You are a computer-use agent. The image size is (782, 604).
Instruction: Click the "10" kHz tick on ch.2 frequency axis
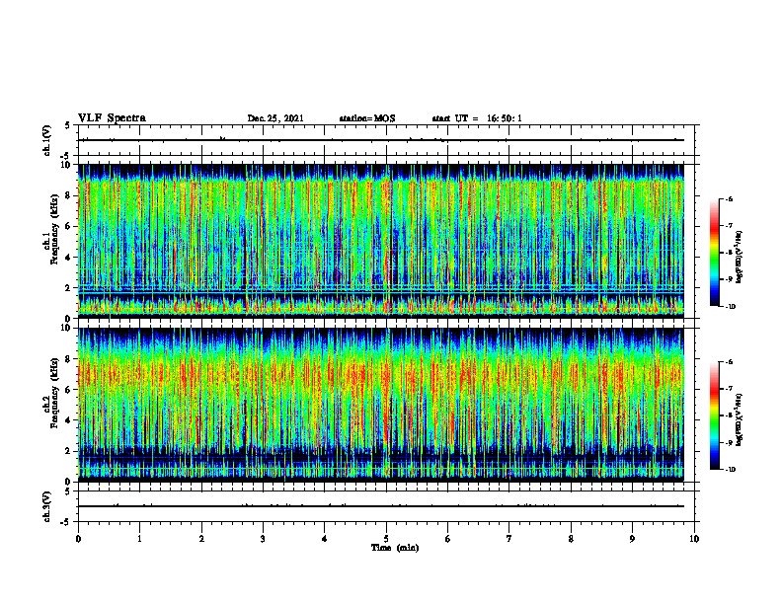pyautogui.click(x=68, y=328)
